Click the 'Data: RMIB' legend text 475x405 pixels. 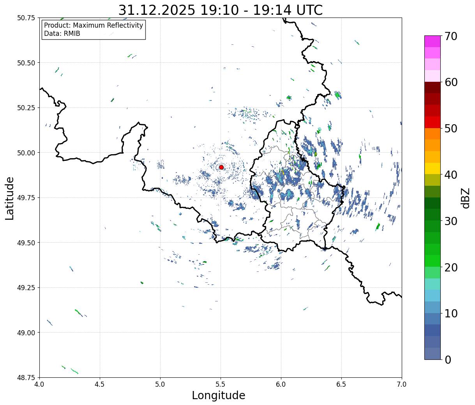click(62, 34)
